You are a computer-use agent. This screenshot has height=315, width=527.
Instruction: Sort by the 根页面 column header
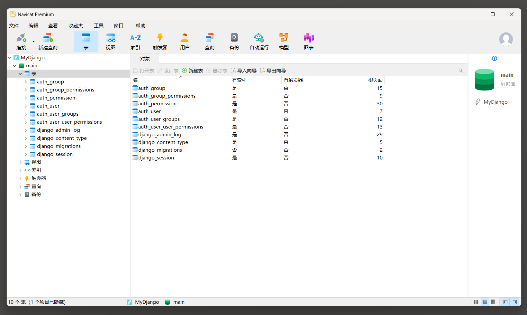tap(359, 80)
